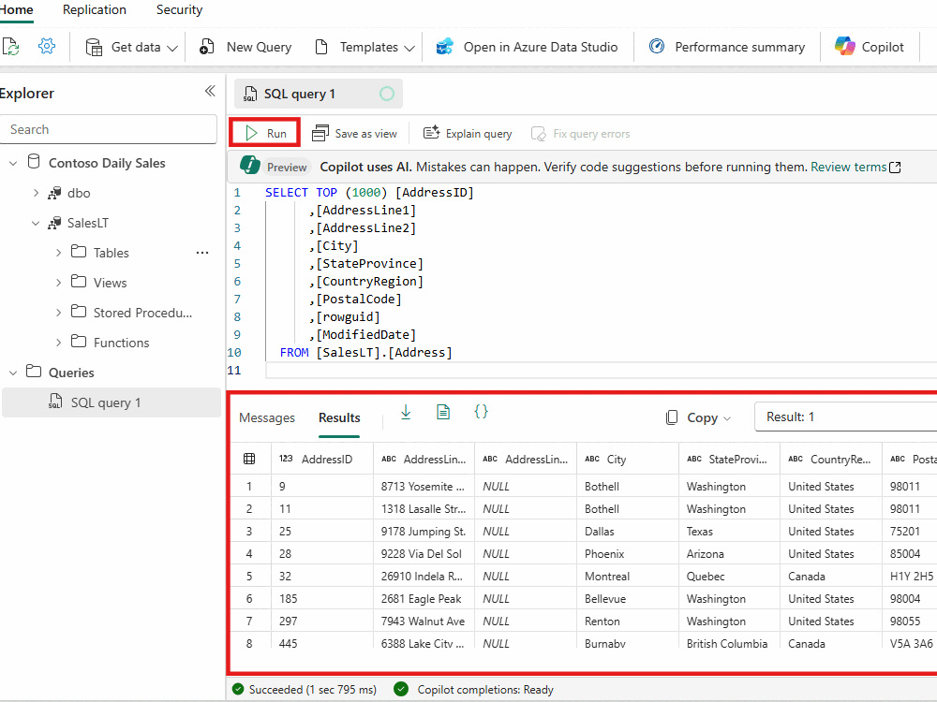Click the Save as view icon

(x=320, y=133)
